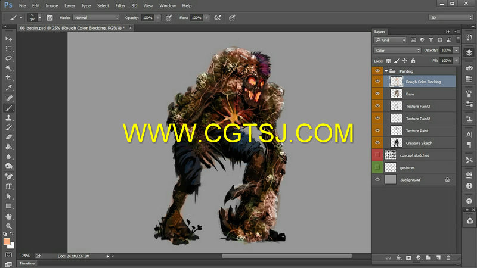Open the Window menu

tap(168, 5)
